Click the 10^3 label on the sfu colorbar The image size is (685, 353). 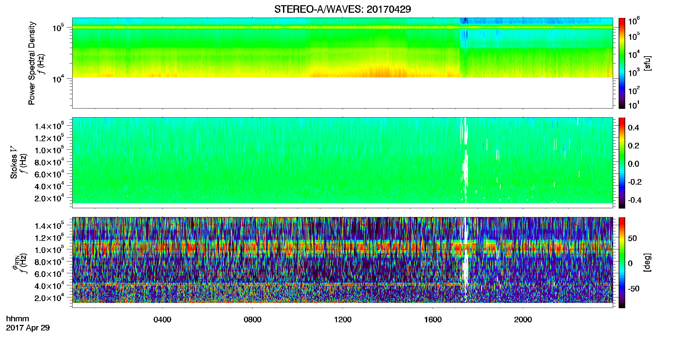tap(634, 73)
